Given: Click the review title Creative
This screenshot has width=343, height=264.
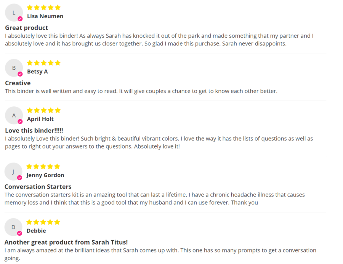Looking at the screenshot, I should [x=18, y=83].
